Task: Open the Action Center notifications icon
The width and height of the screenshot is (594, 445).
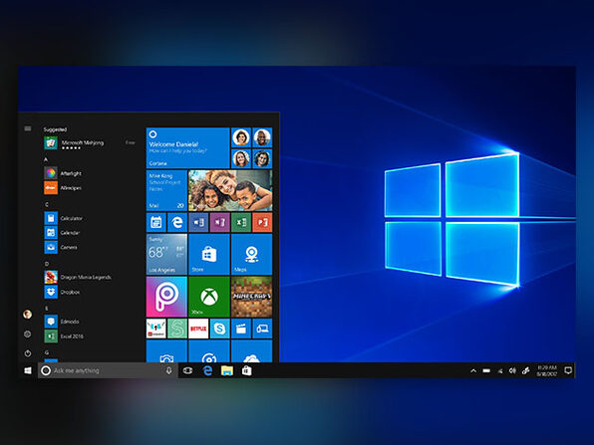Action: (568, 370)
